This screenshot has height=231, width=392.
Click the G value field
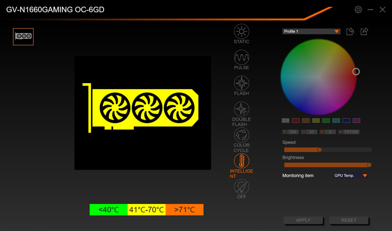(311, 132)
